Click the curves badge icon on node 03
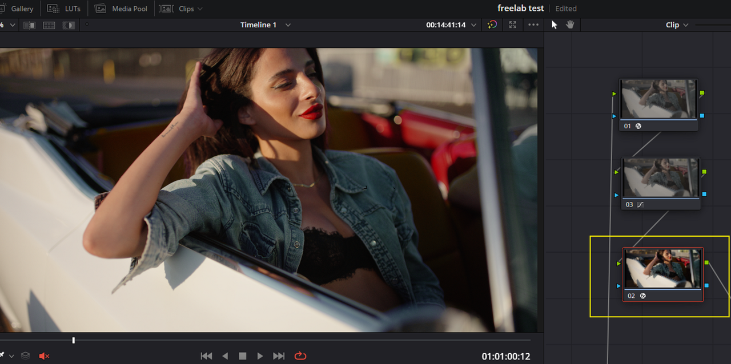 tap(640, 204)
